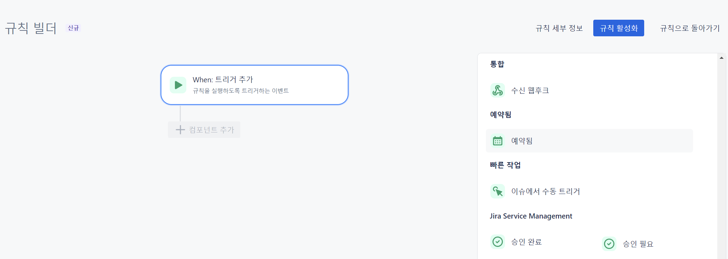
Task: Choose the 수신 웹후크 trigger label
Action: point(530,91)
